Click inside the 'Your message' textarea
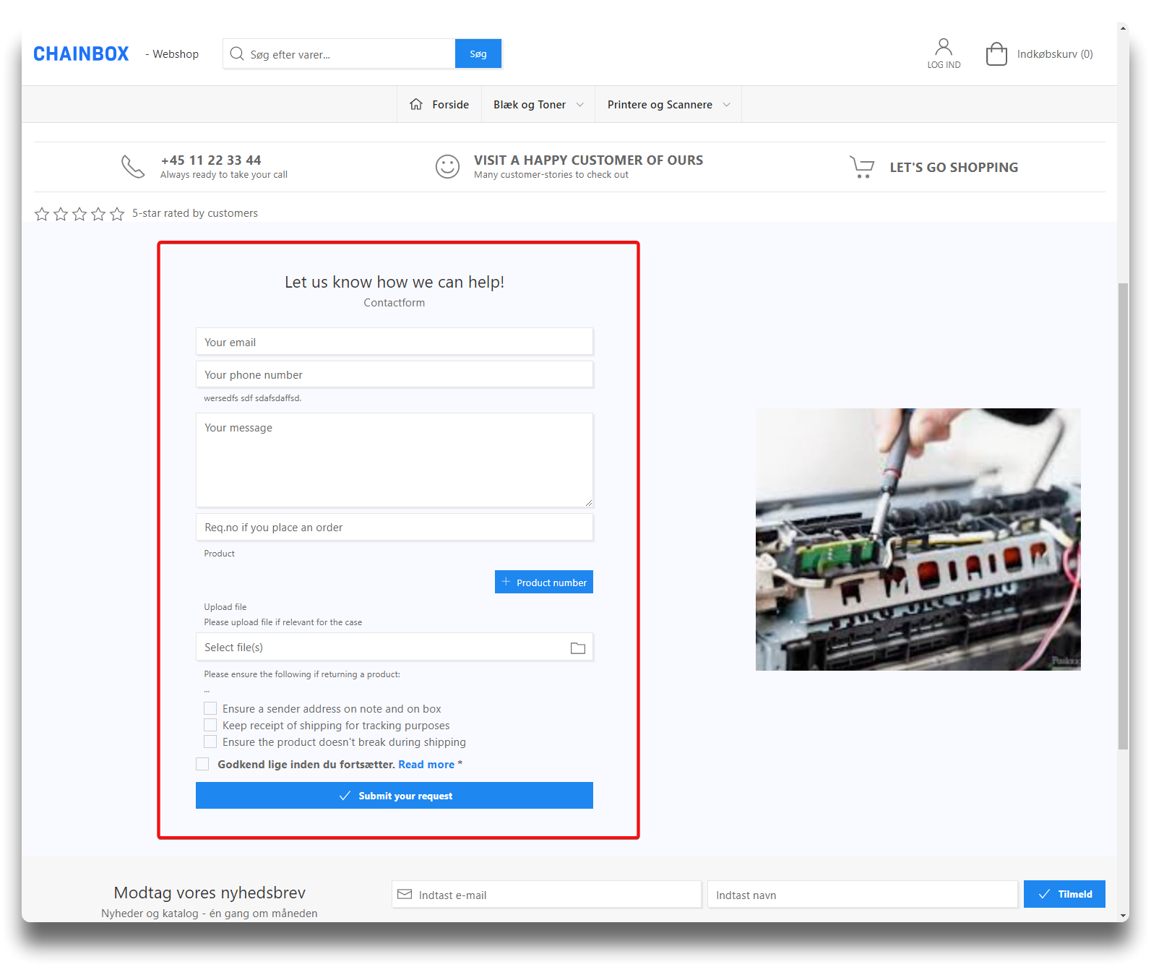Viewport: 1151px width, 967px height. click(395, 460)
